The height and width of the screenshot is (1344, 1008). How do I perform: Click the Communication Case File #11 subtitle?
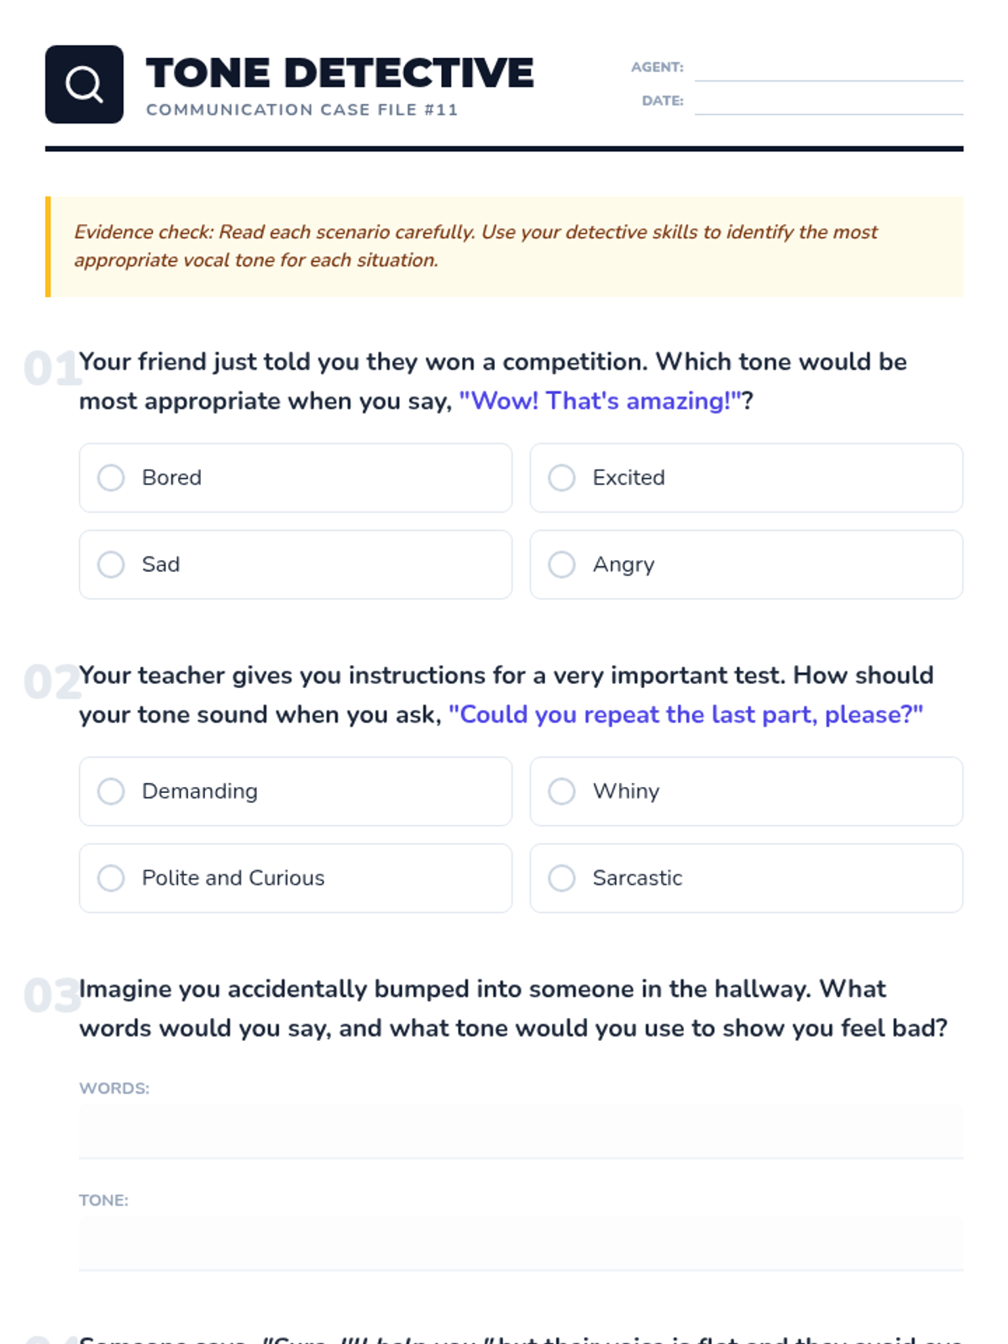point(302,110)
